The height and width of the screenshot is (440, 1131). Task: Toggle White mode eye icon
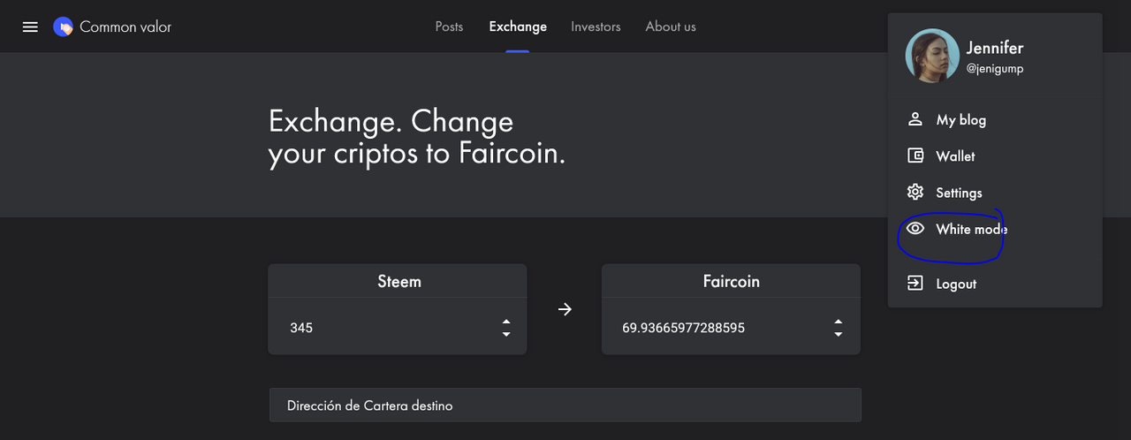(x=915, y=229)
